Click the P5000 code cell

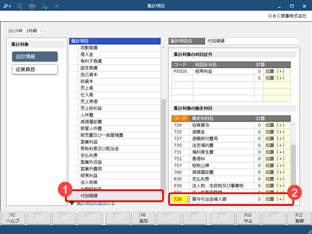(182, 71)
